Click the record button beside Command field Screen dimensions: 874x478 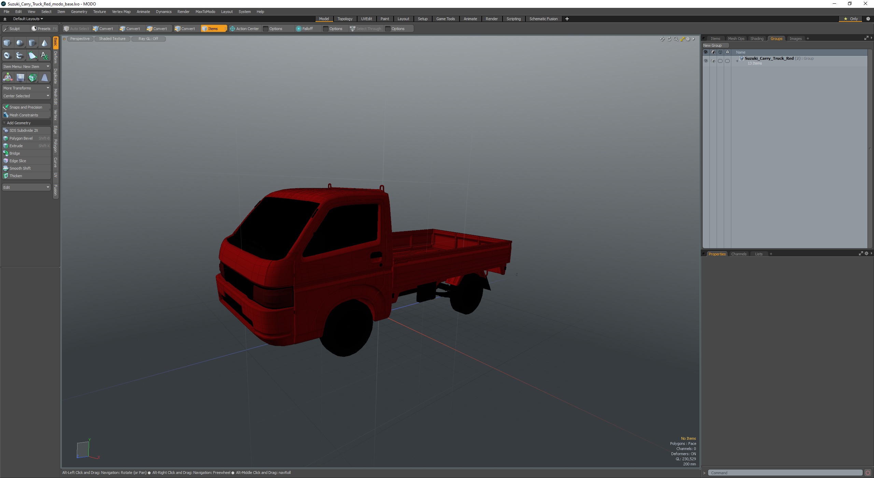point(868,473)
